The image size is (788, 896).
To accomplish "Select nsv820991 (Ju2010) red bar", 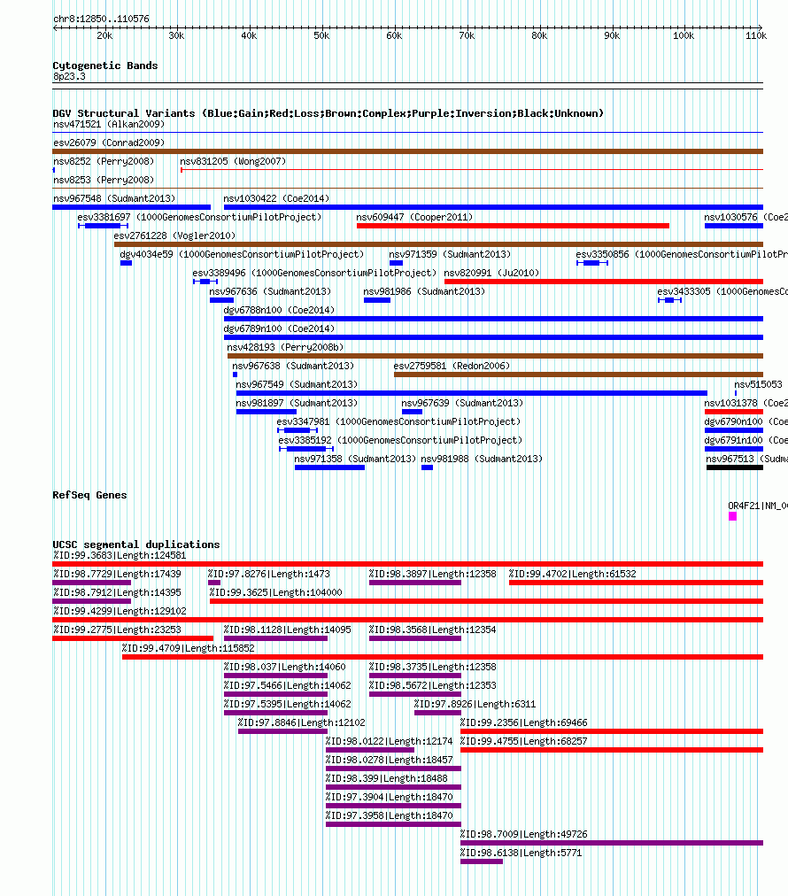I will pos(604,282).
